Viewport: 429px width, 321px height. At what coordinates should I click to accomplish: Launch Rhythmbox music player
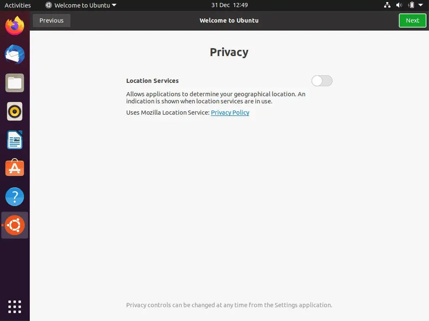(x=15, y=111)
